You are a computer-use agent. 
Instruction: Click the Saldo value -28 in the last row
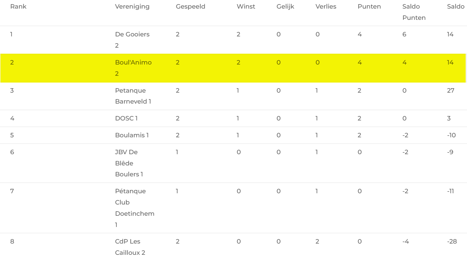coord(452,241)
